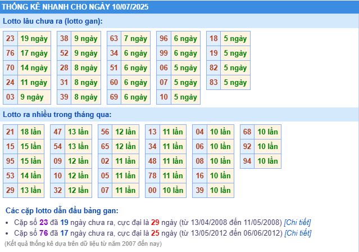
Task: Click lotto gan number 52 cell
Action: tap(64, 53)
